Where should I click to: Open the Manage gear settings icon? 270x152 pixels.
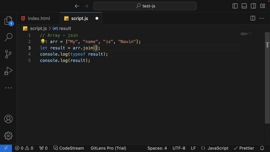tap(8, 136)
